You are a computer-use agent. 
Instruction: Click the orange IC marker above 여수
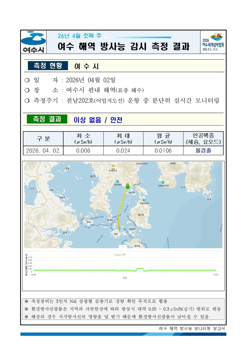click(113, 166)
